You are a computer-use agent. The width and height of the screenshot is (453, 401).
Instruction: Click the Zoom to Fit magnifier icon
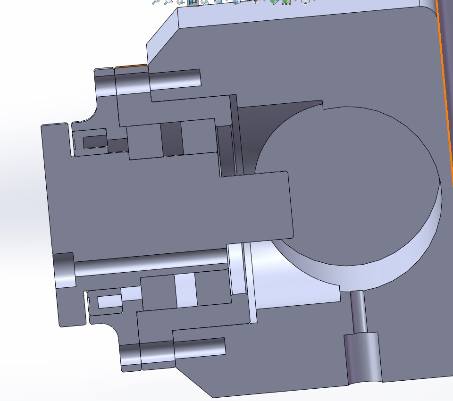pos(156,2)
